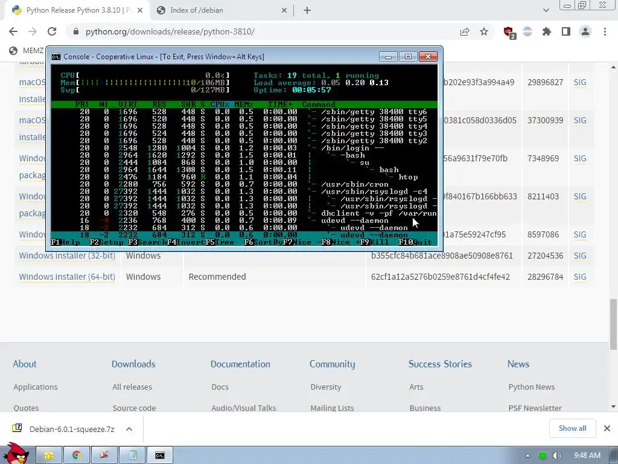The image size is (618, 464).
Task: Click the CPU% column header in htop
Action: point(220,105)
